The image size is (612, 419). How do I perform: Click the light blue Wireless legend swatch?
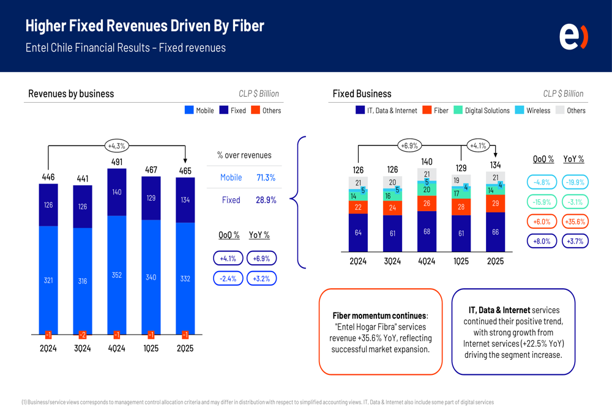point(519,110)
